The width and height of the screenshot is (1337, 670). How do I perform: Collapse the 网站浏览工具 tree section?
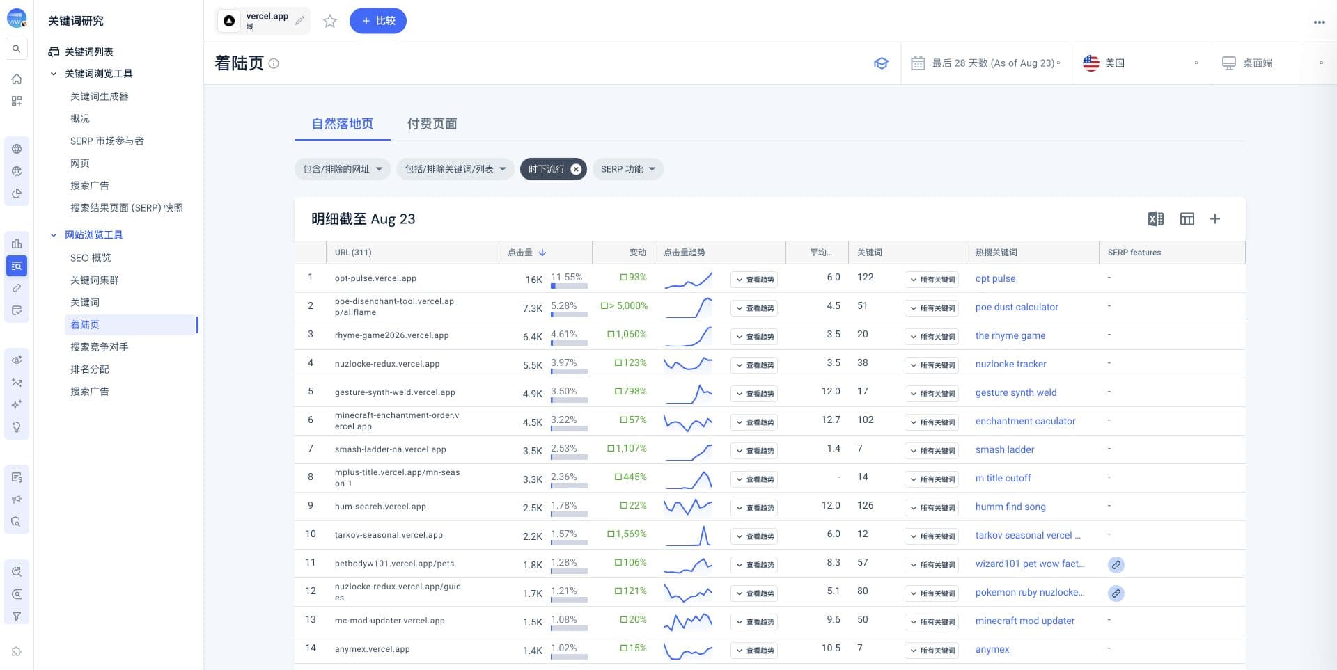pyautogui.click(x=54, y=235)
